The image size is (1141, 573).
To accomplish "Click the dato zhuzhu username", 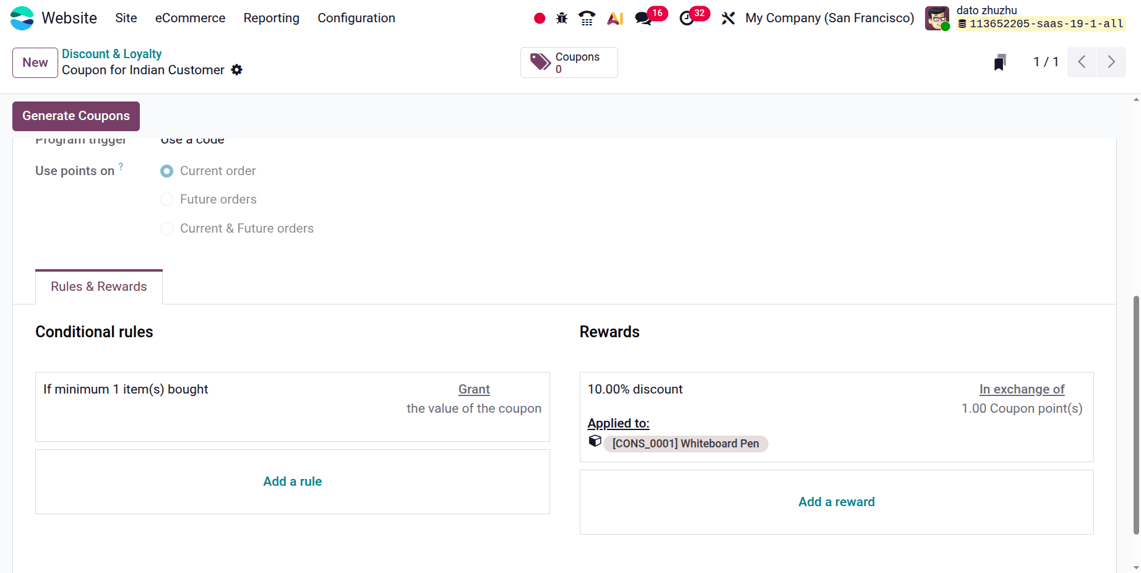I will click(986, 11).
